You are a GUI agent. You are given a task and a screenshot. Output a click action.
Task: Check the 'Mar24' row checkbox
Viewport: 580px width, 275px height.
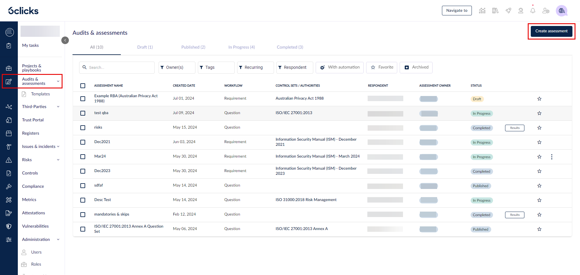pos(83,157)
